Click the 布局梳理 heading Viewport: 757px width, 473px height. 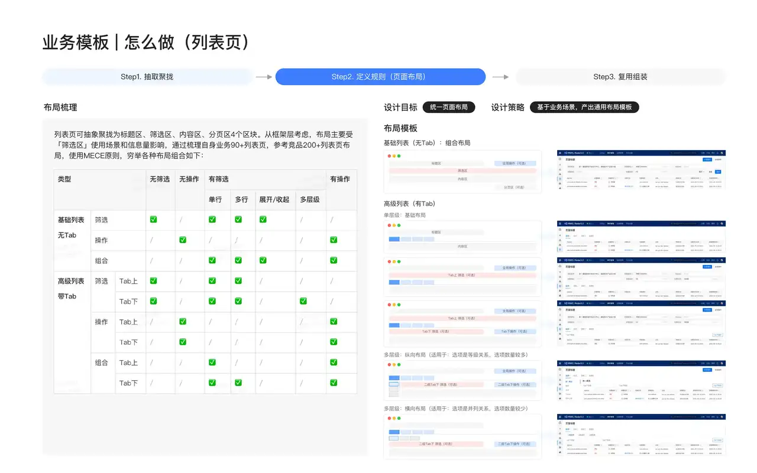click(x=60, y=108)
